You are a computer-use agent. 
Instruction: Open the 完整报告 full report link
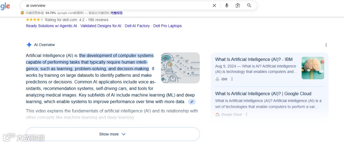click(x=117, y=13)
